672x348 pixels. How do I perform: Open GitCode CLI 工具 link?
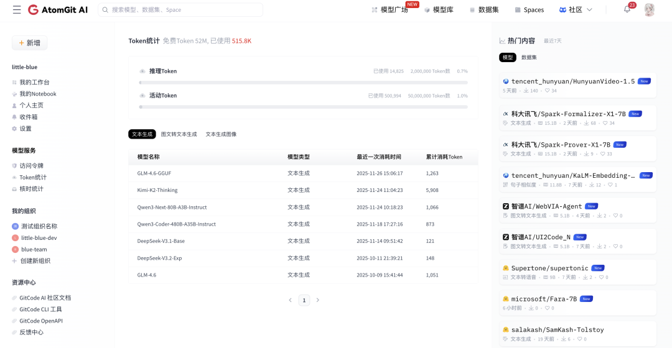(40, 309)
